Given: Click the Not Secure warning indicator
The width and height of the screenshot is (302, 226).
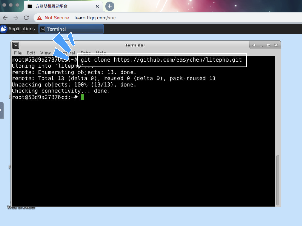Looking at the screenshot, I should click(x=53, y=18).
